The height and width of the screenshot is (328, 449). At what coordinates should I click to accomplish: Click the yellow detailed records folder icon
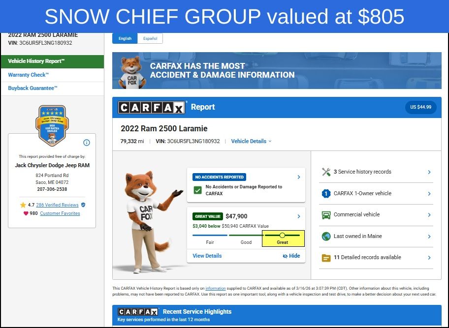tap(326, 257)
